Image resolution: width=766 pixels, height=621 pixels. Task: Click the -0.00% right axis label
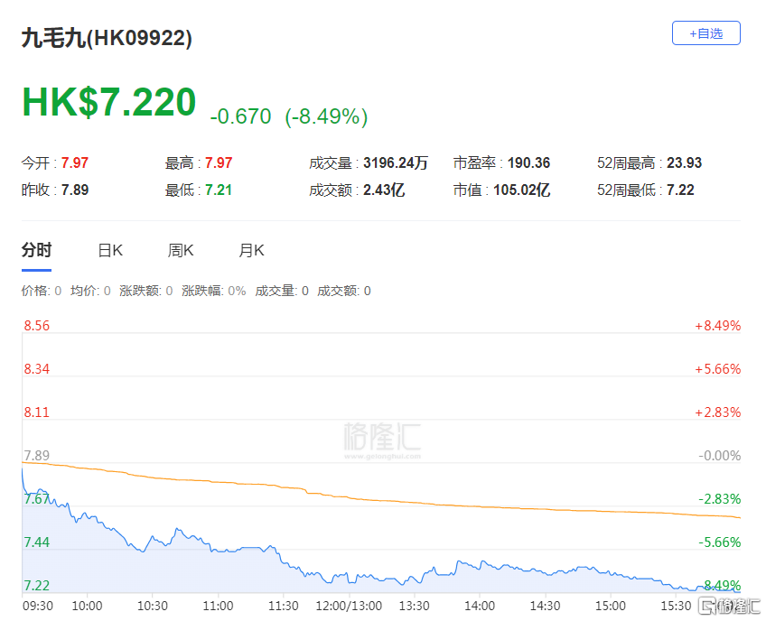tap(720, 456)
